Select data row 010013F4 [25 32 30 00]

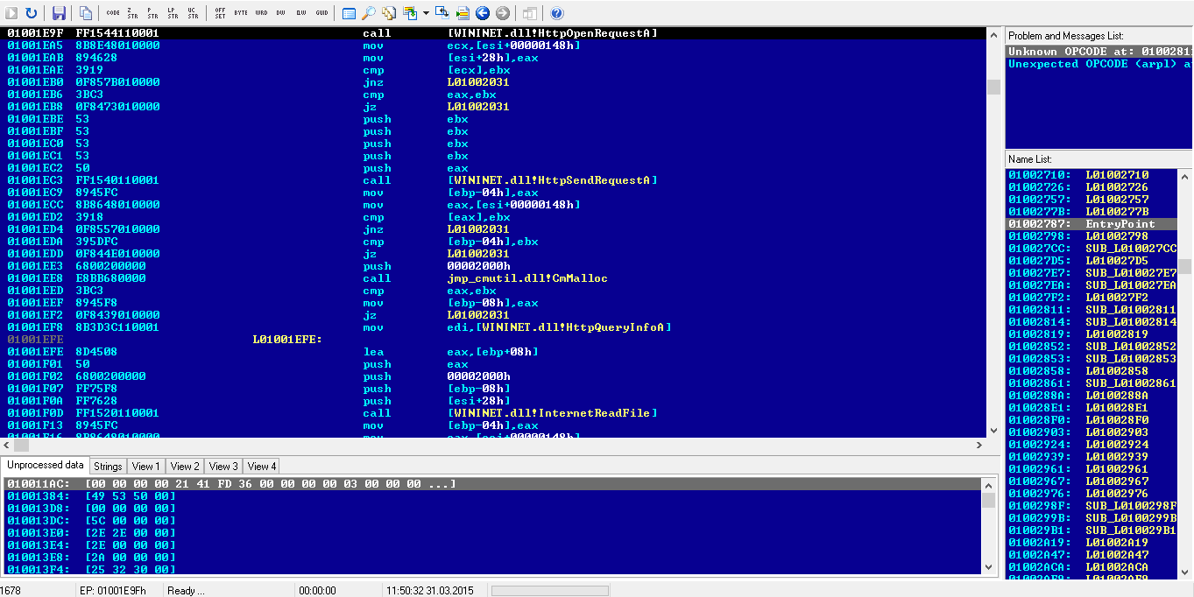491,570
